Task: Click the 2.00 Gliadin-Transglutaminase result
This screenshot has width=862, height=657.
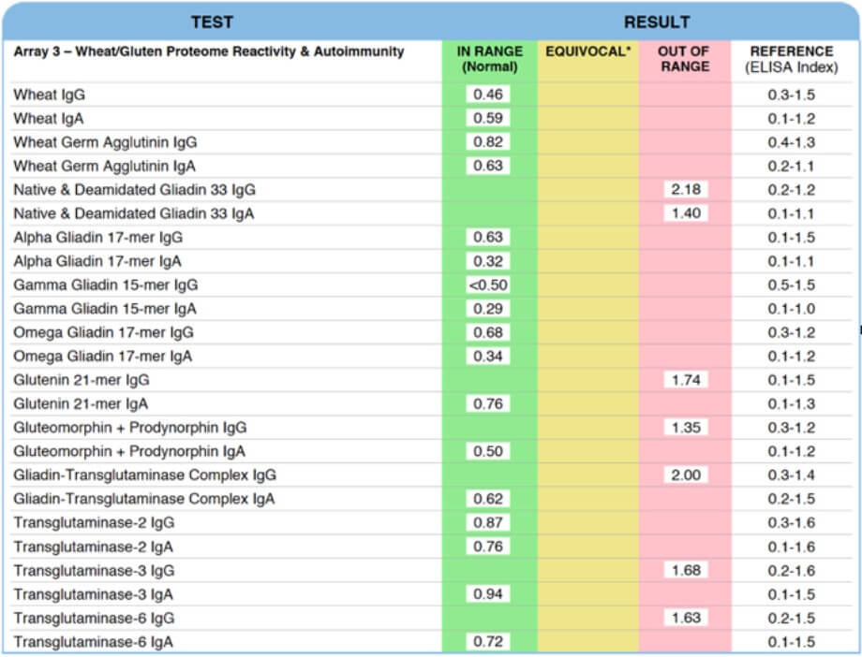Action: pos(686,474)
